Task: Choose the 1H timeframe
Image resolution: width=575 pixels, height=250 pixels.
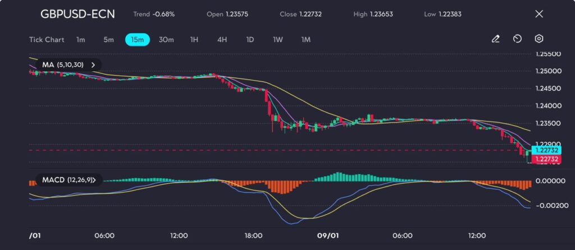Action: 194,40
